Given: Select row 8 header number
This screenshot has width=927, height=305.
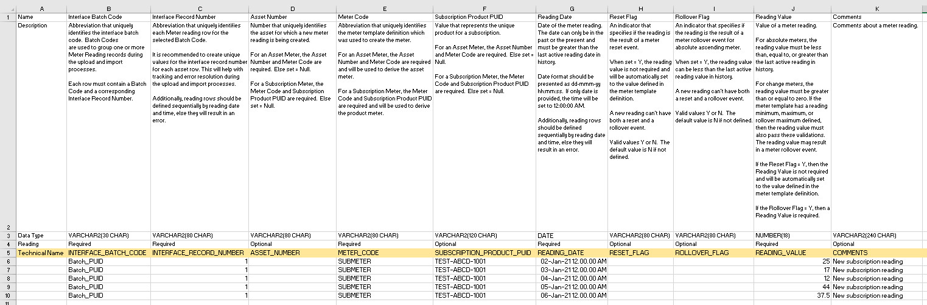Looking at the screenshot, I should [x=8, y=278].
